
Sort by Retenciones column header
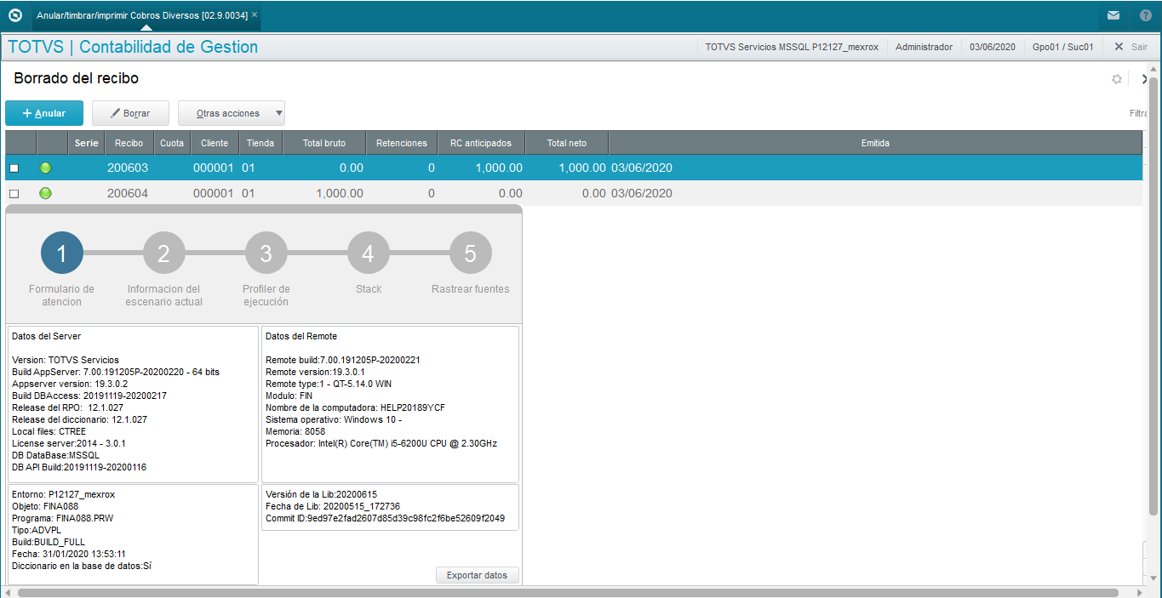pos(402,143)
